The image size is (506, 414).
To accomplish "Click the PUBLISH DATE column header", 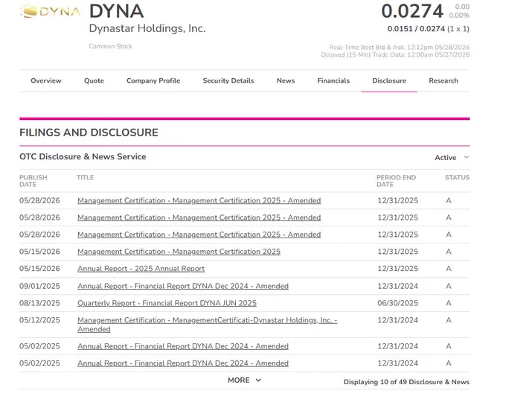I will [33, 181].
